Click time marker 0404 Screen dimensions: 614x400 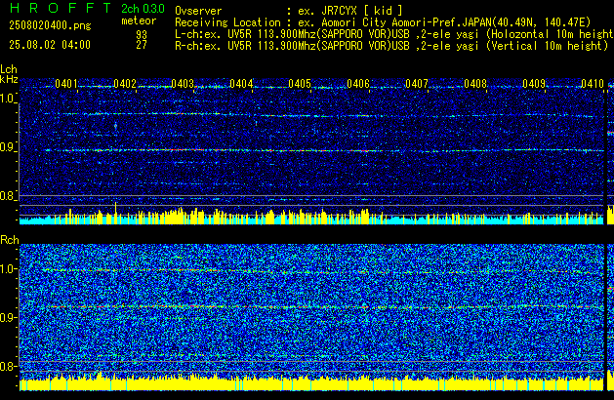[241, 84]
